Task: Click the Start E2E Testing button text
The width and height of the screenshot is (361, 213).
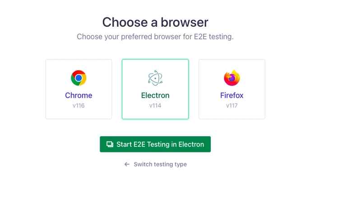Action: point(160,144)
